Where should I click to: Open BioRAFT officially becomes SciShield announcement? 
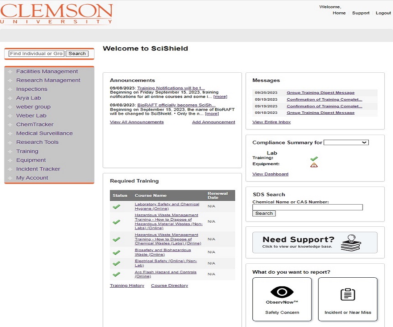click(176, 105)
